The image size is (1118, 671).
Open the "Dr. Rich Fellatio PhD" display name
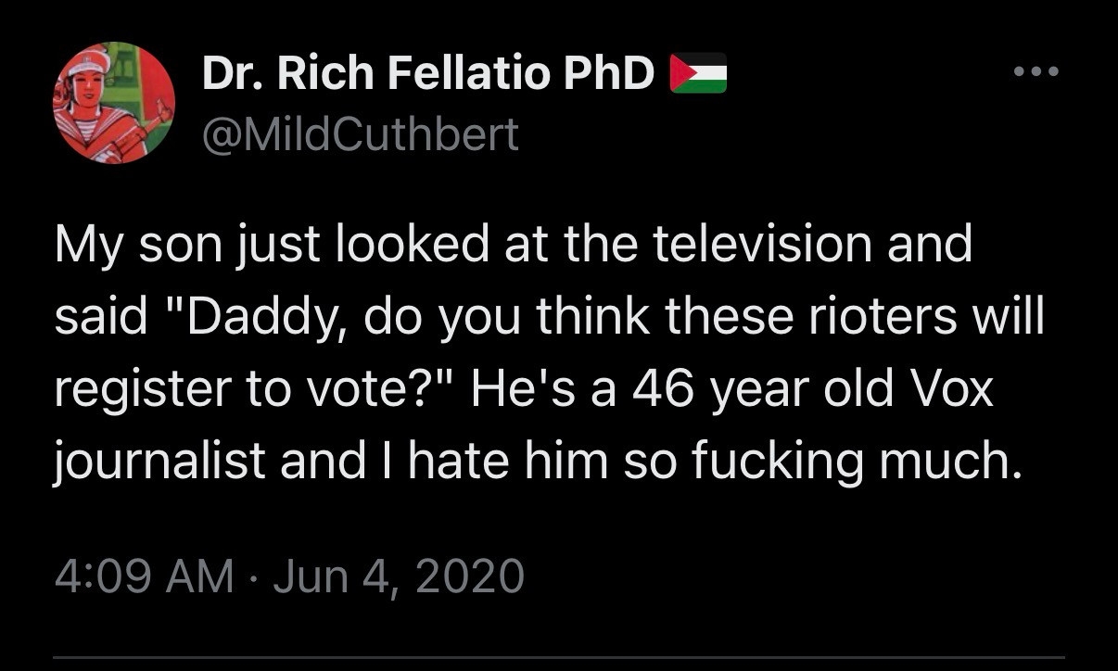428,74
